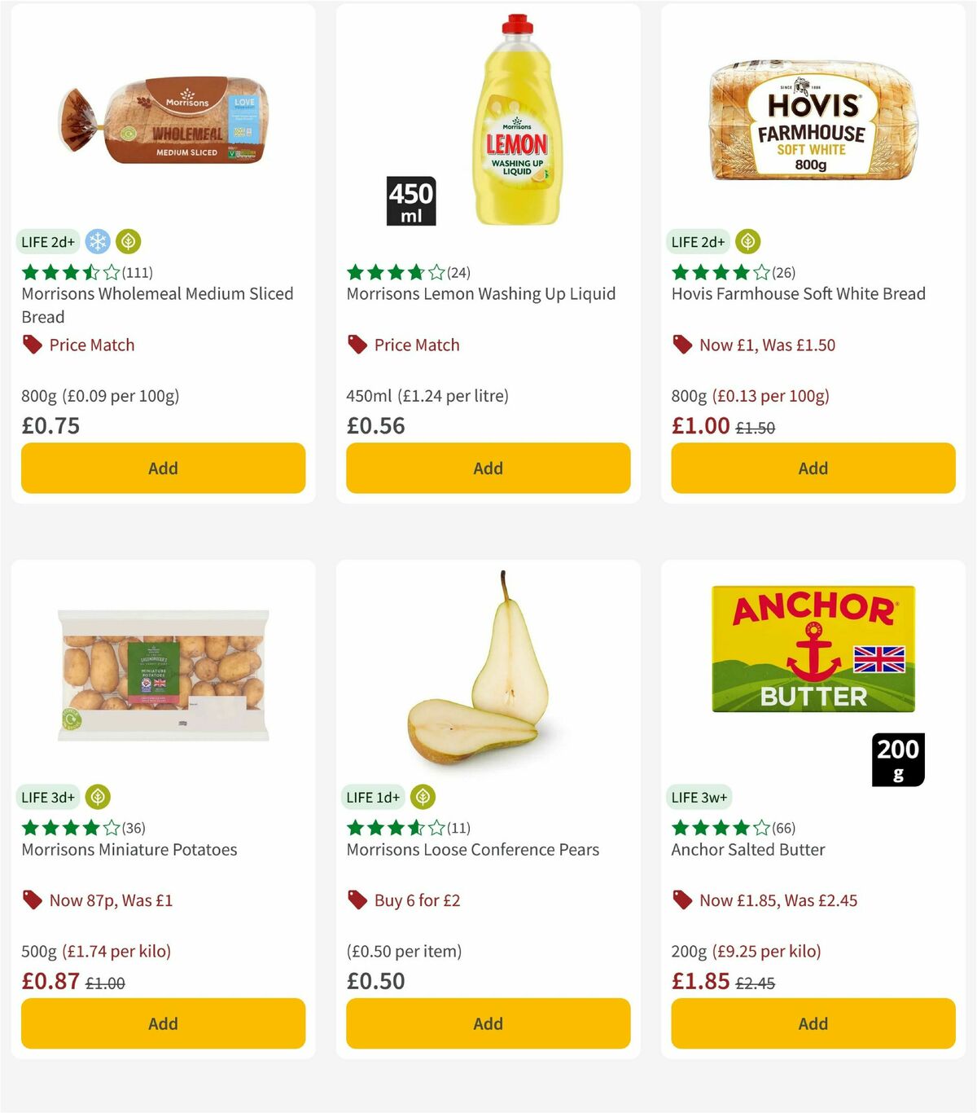The width and height of the screenshot is (977, 1113).
Task: Select the green leaf icon beside Hovis LIFE badge
Action: [747, 241]
